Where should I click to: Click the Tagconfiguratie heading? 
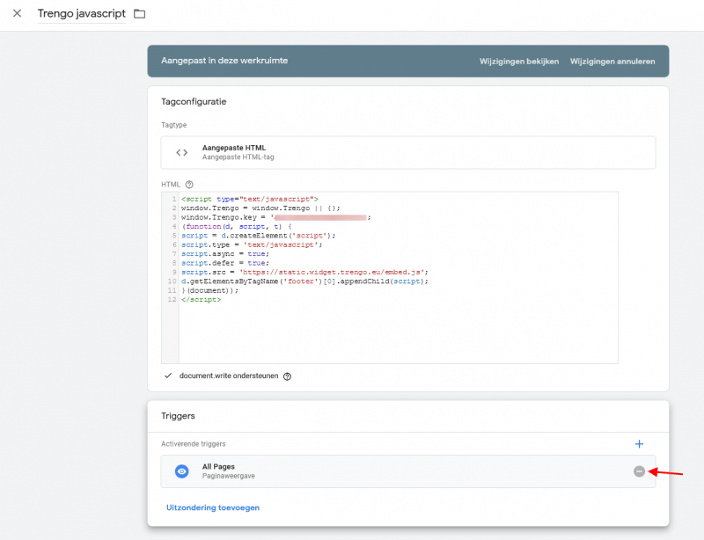click(194, 101)
